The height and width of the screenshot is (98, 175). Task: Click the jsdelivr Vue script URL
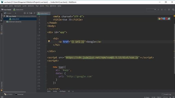[x=102, y=57]
